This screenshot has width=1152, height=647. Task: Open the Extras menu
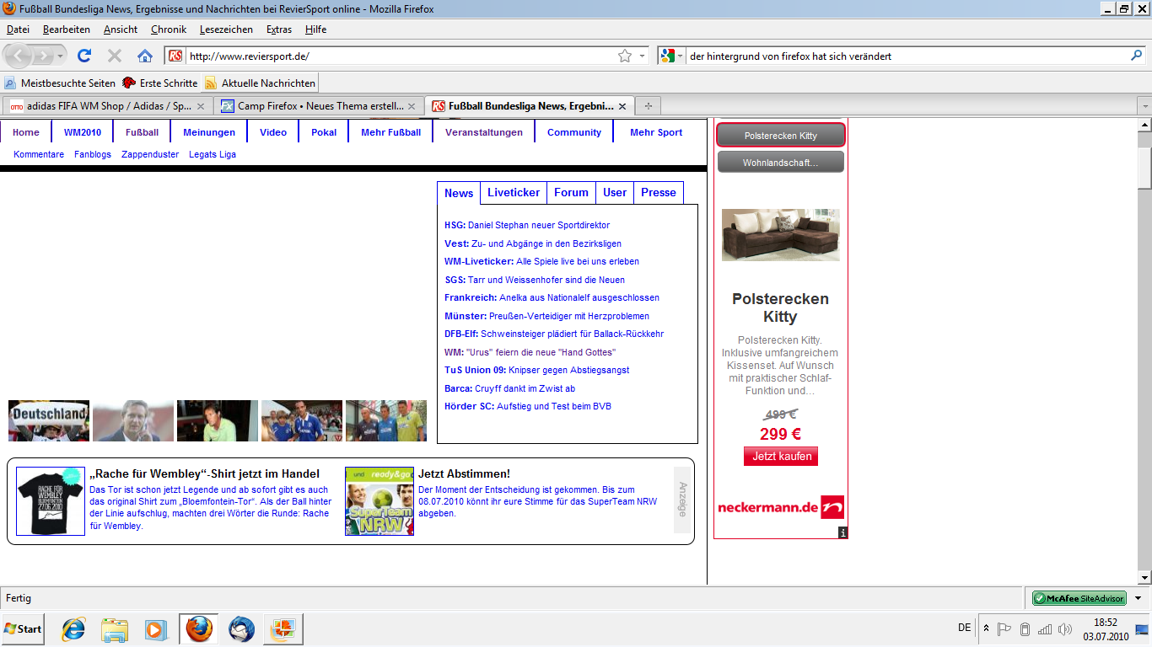click(279, 29)
